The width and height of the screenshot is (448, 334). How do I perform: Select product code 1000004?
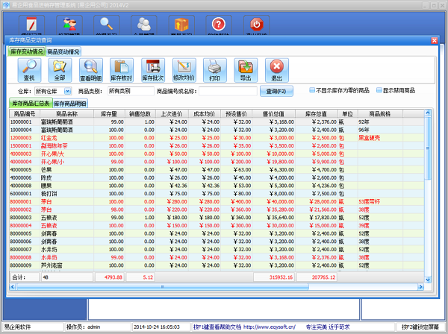[x=21, y=130]
